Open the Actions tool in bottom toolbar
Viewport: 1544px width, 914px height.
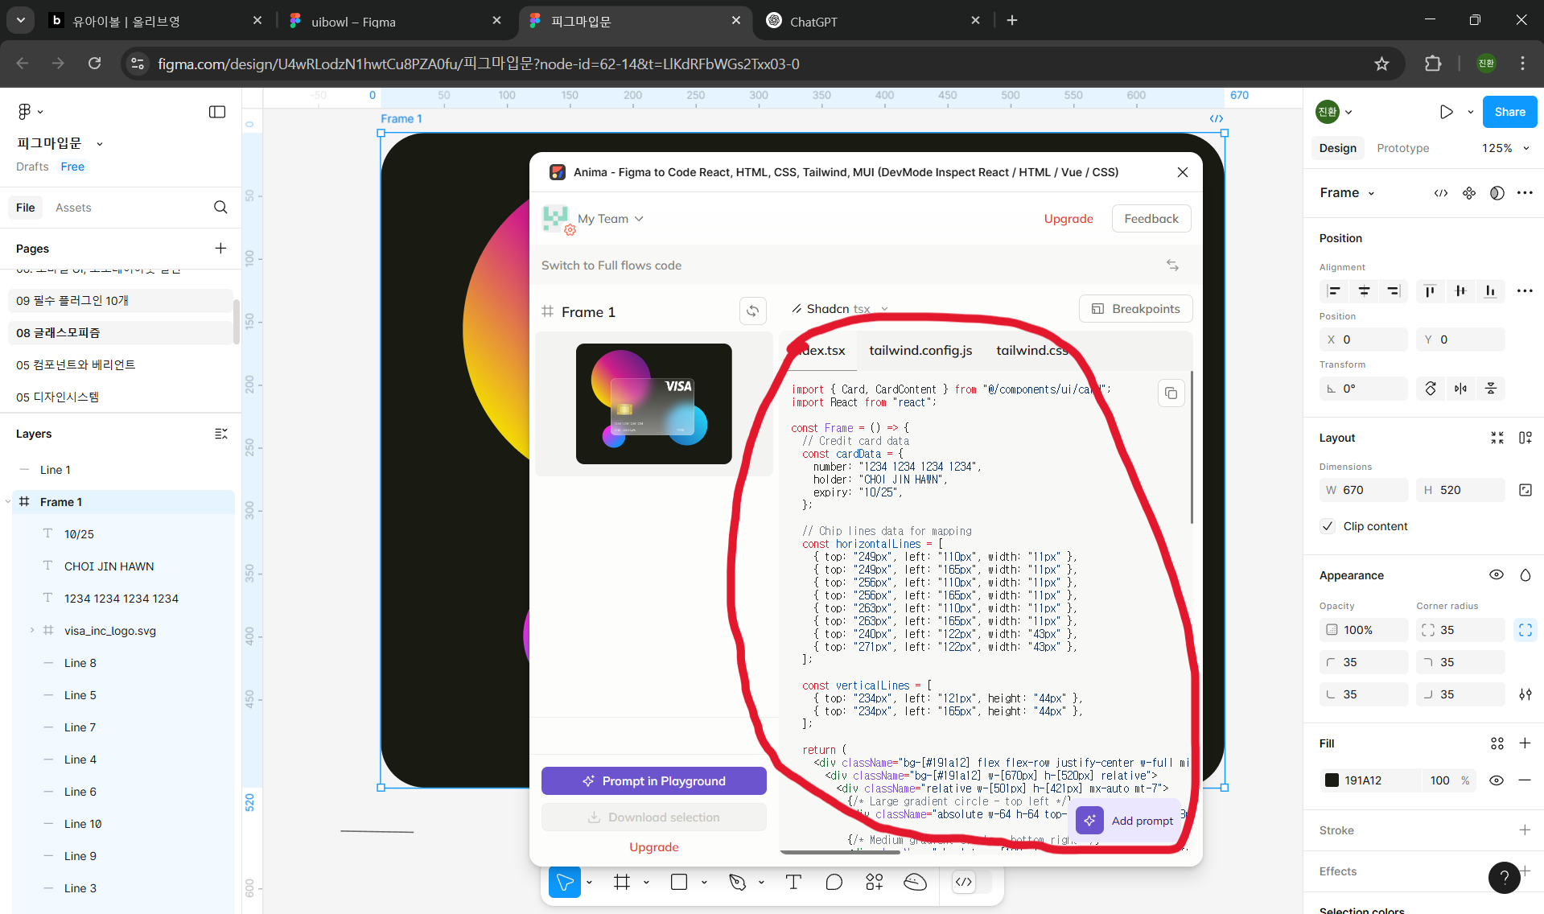875,883
